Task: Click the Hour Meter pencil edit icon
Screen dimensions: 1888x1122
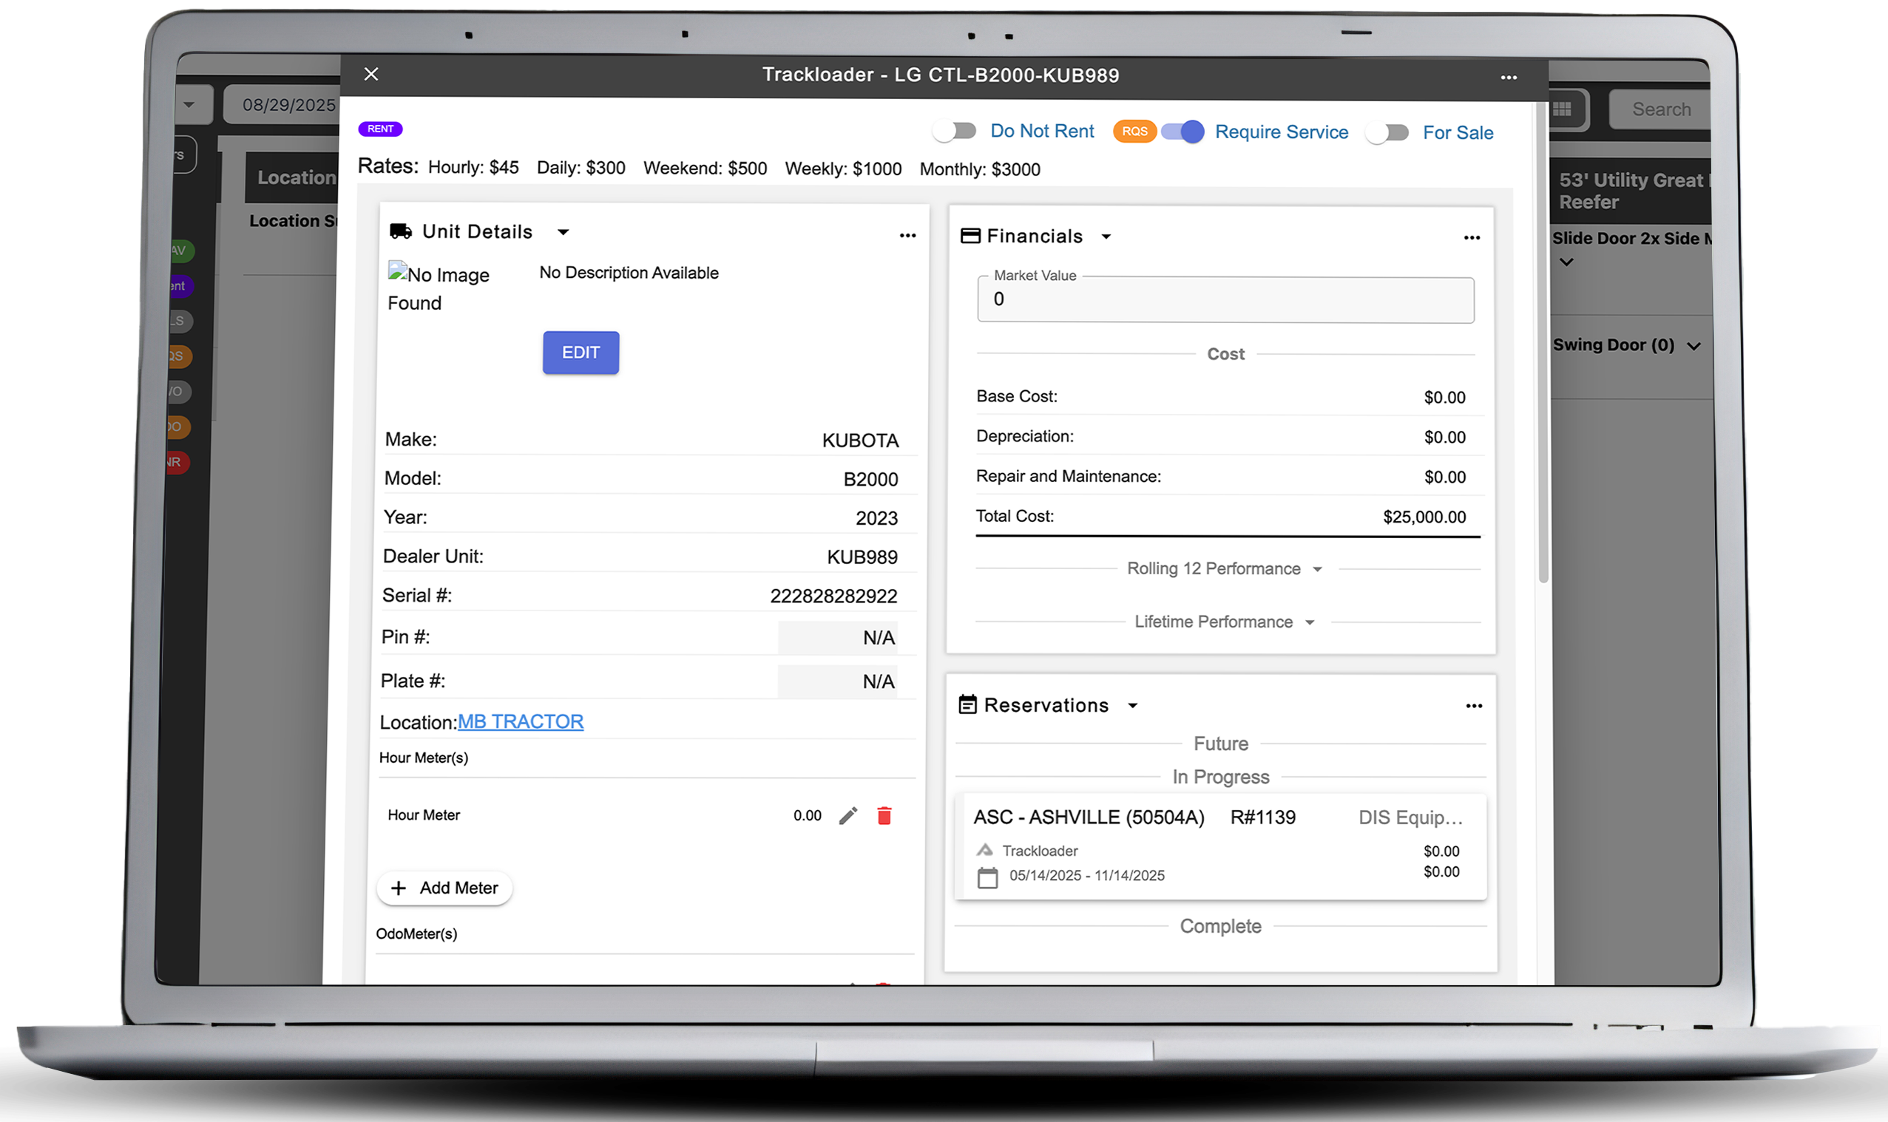Action: pos(848,816)
